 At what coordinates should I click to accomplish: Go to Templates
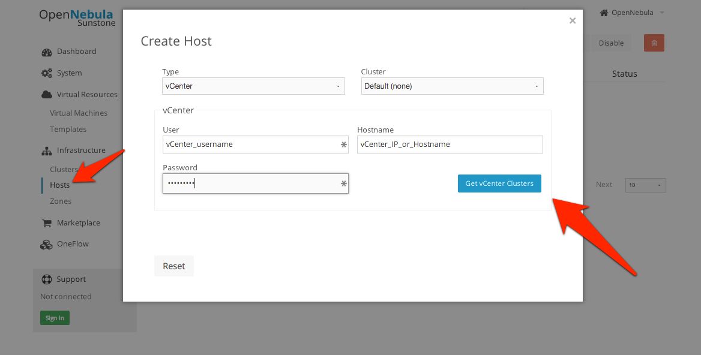[68, 129]
